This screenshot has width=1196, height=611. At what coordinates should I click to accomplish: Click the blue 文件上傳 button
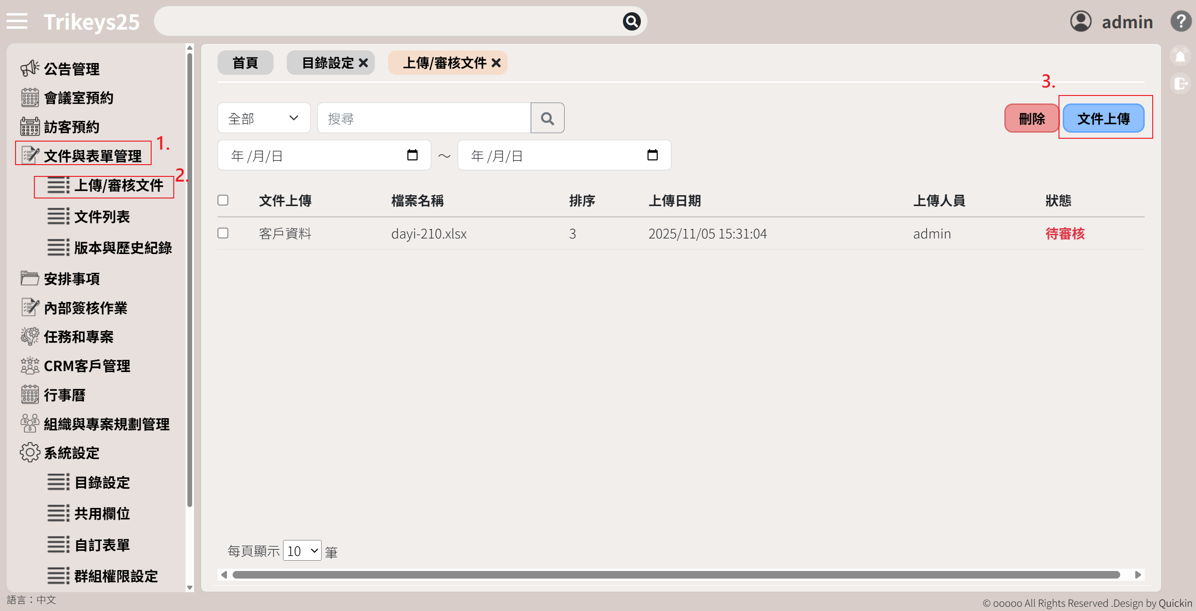tap(1103, 119)
